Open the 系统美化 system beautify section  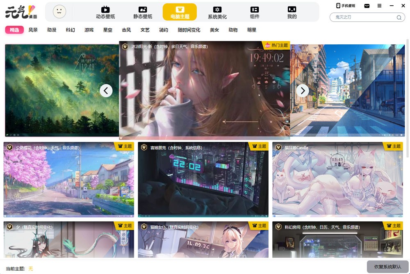pyautogui.click(x=217, y=12)
